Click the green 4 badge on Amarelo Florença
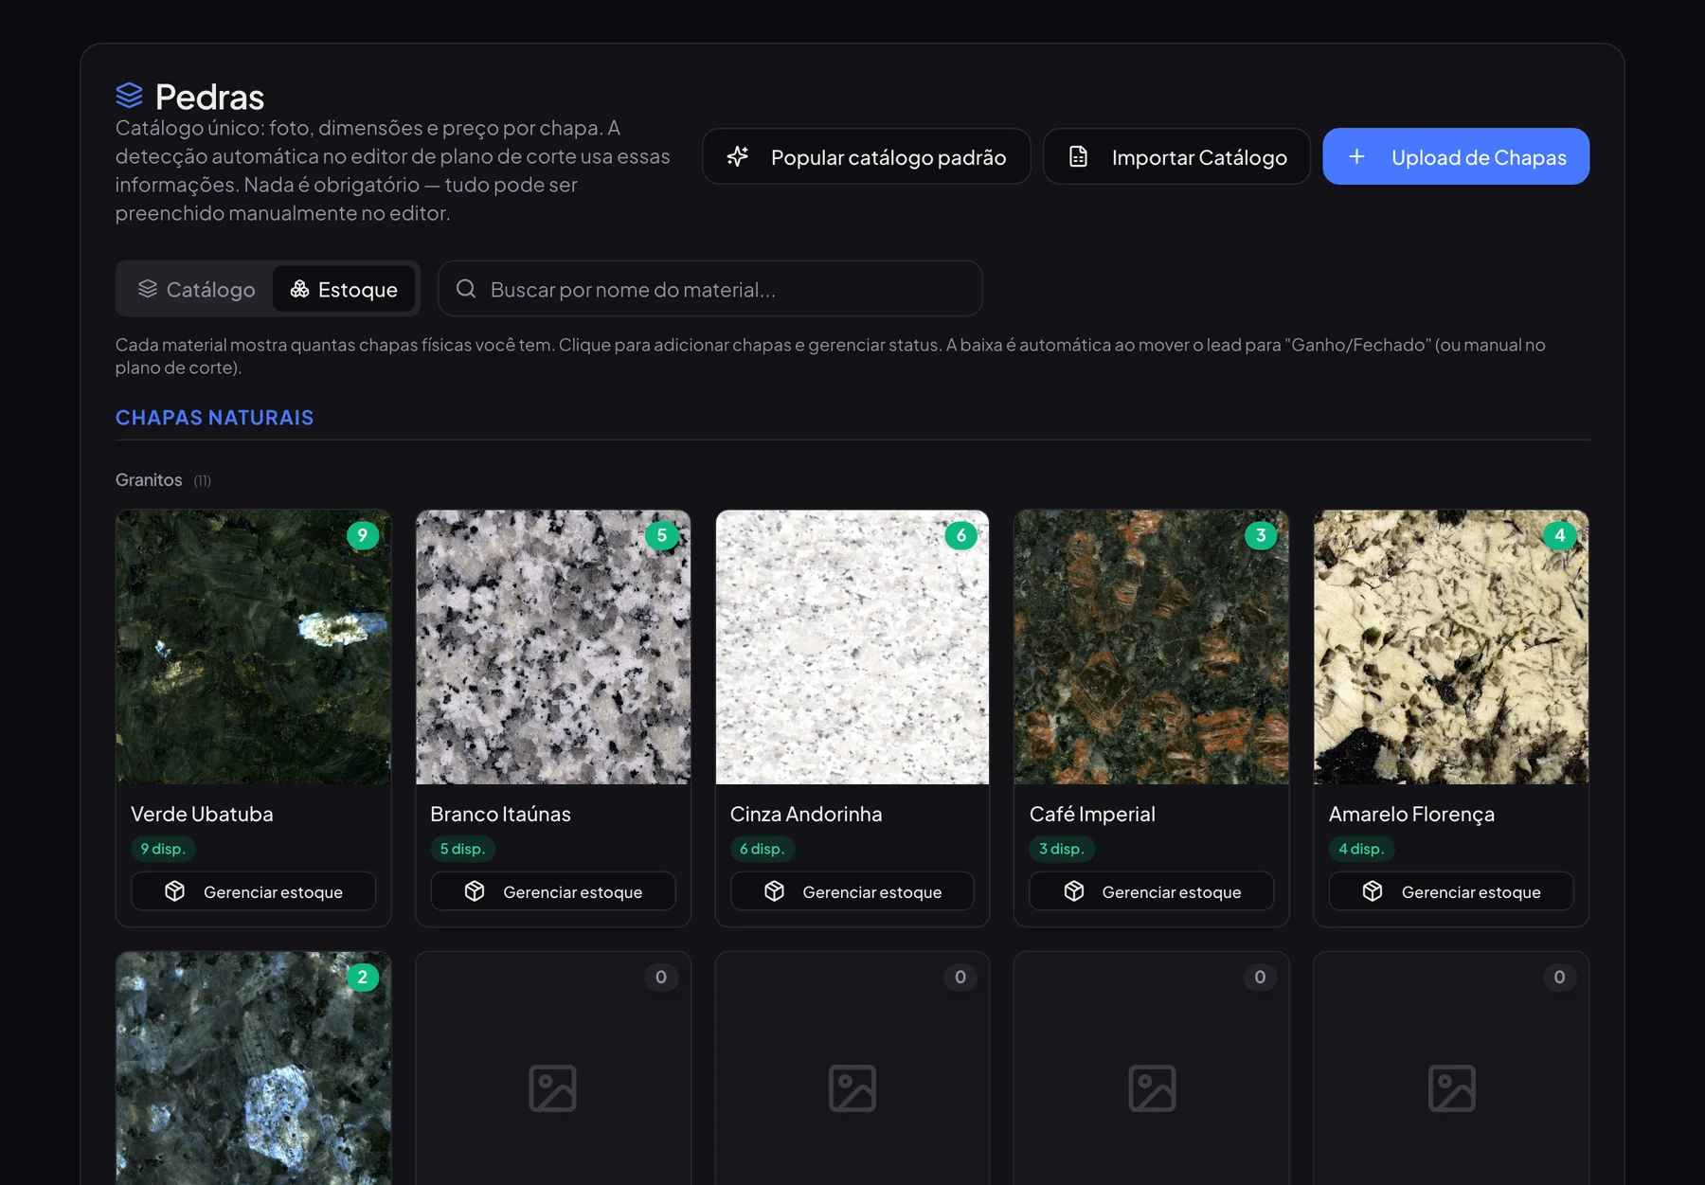This screenshot has width=1705, height=1185. click(1560, 535)
